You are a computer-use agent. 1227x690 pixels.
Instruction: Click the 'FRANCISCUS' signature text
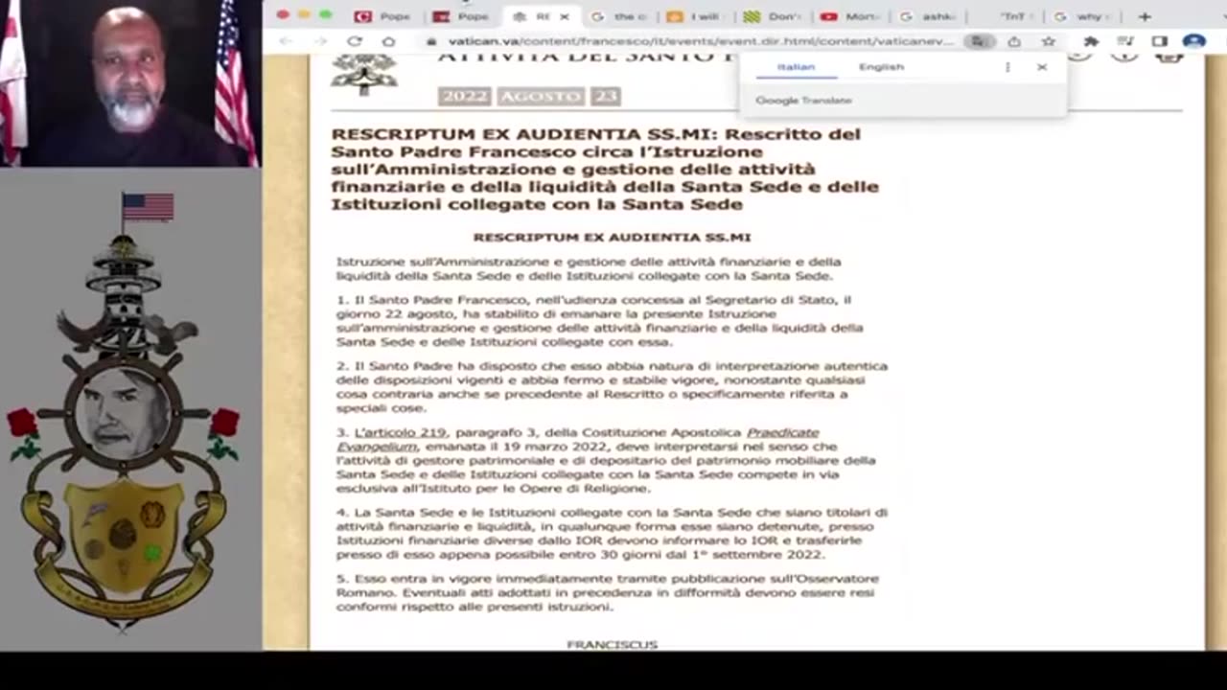click(612, 644)
